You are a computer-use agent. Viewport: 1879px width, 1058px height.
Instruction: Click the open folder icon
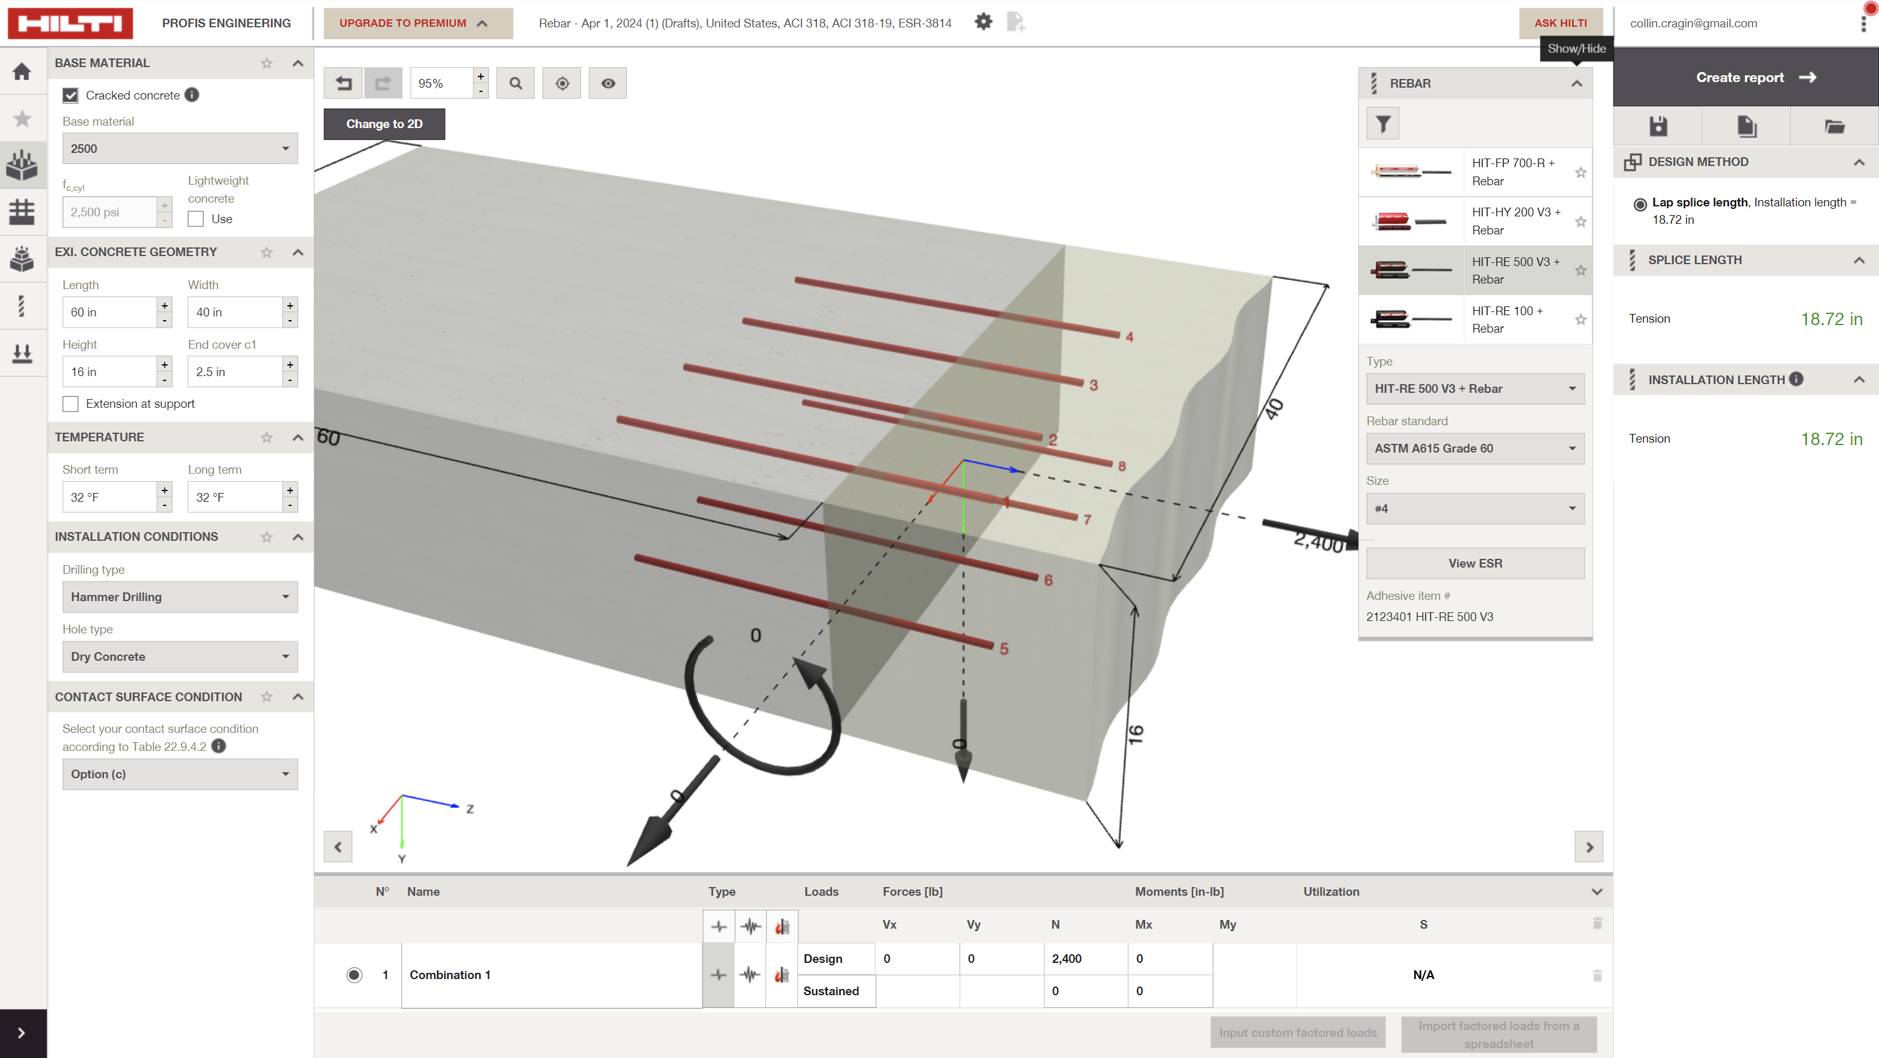pyautogui.click(x=1834, y=126)
